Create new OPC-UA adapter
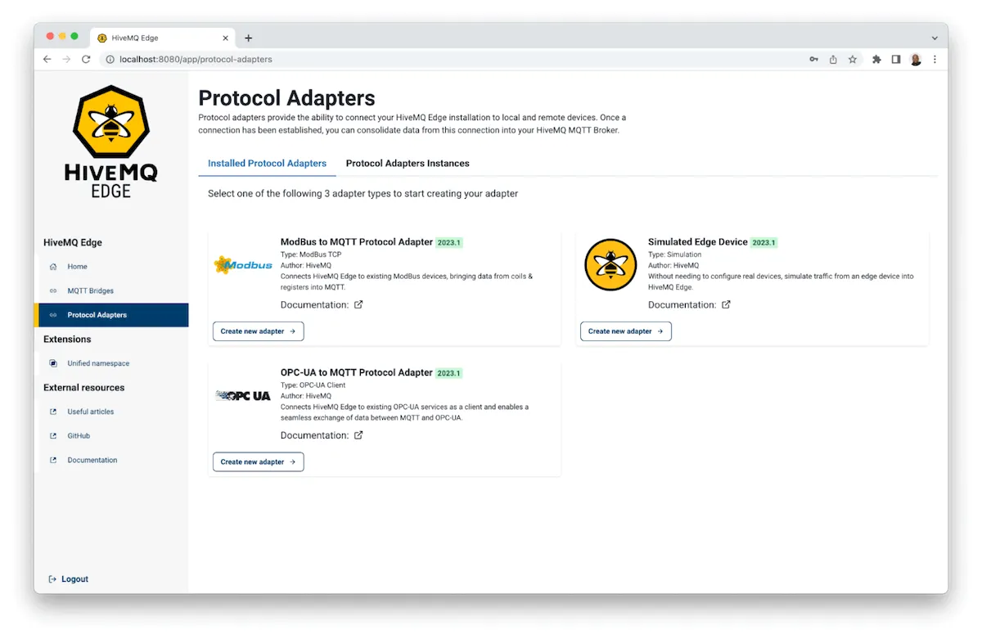This screenshot has height=639, width=982. point(259,462)
